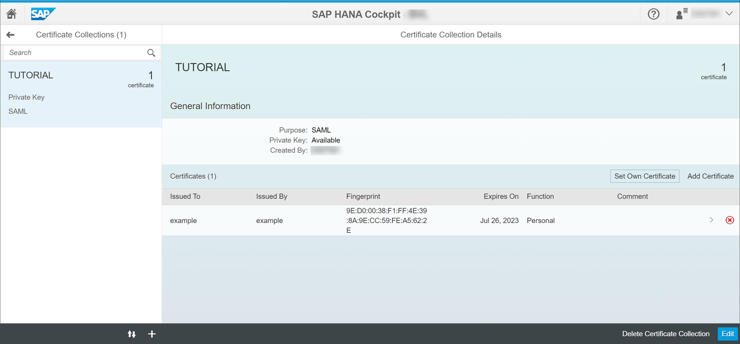Click the Function column header
This screenshot has width=740, height=344.
click(x=541, y=196)
